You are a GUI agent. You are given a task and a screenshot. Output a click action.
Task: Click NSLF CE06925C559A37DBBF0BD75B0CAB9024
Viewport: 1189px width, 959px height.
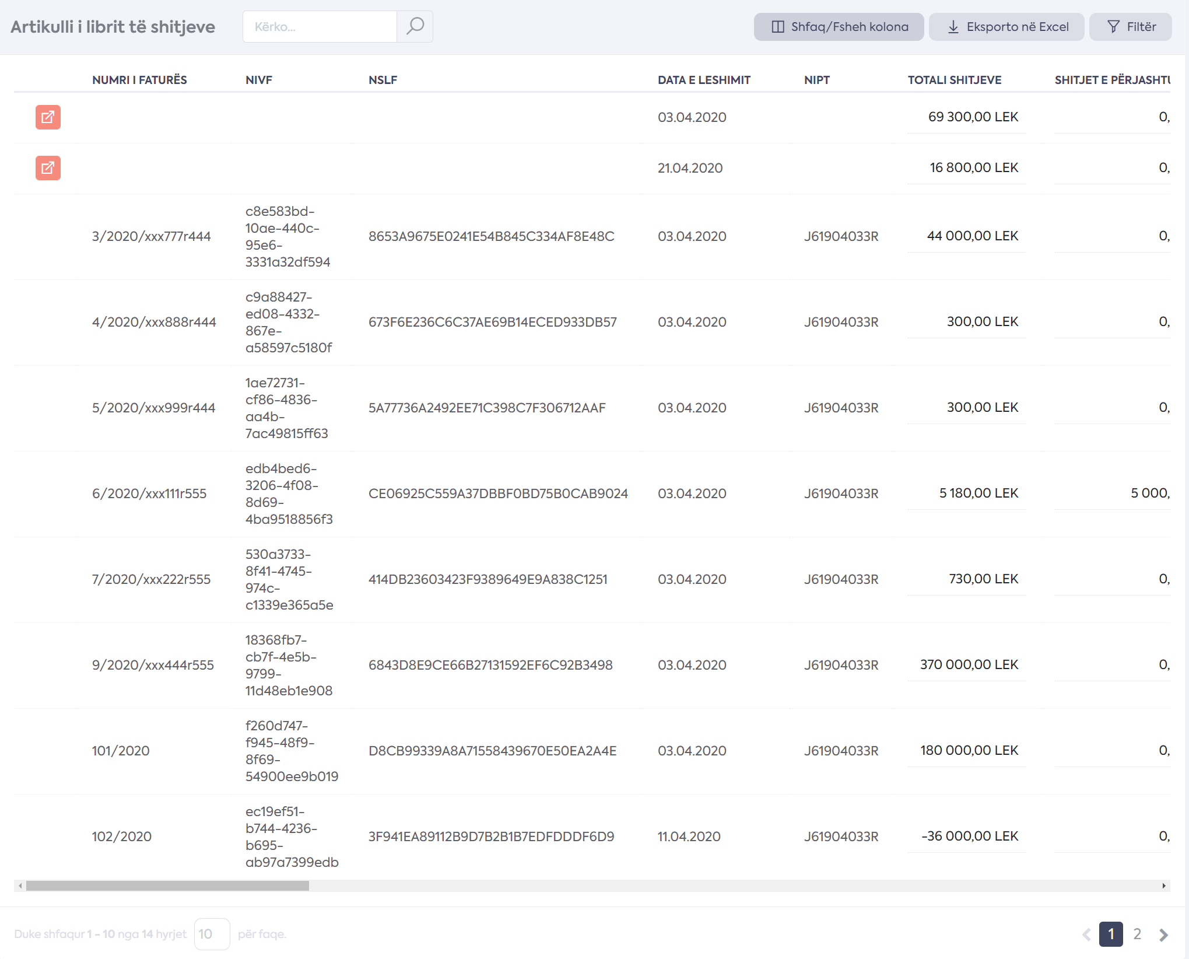[498, 494]
